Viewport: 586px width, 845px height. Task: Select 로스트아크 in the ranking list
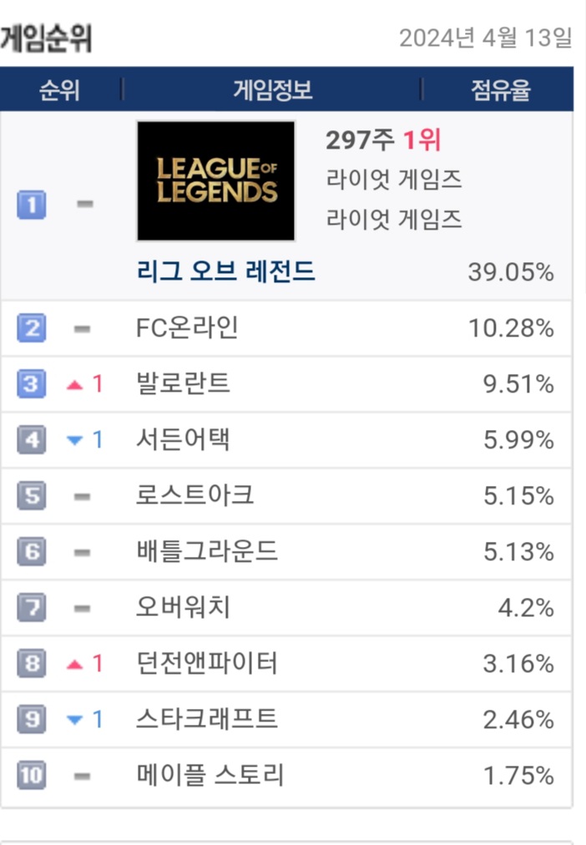pyautogui.click(x=194, y=496)
